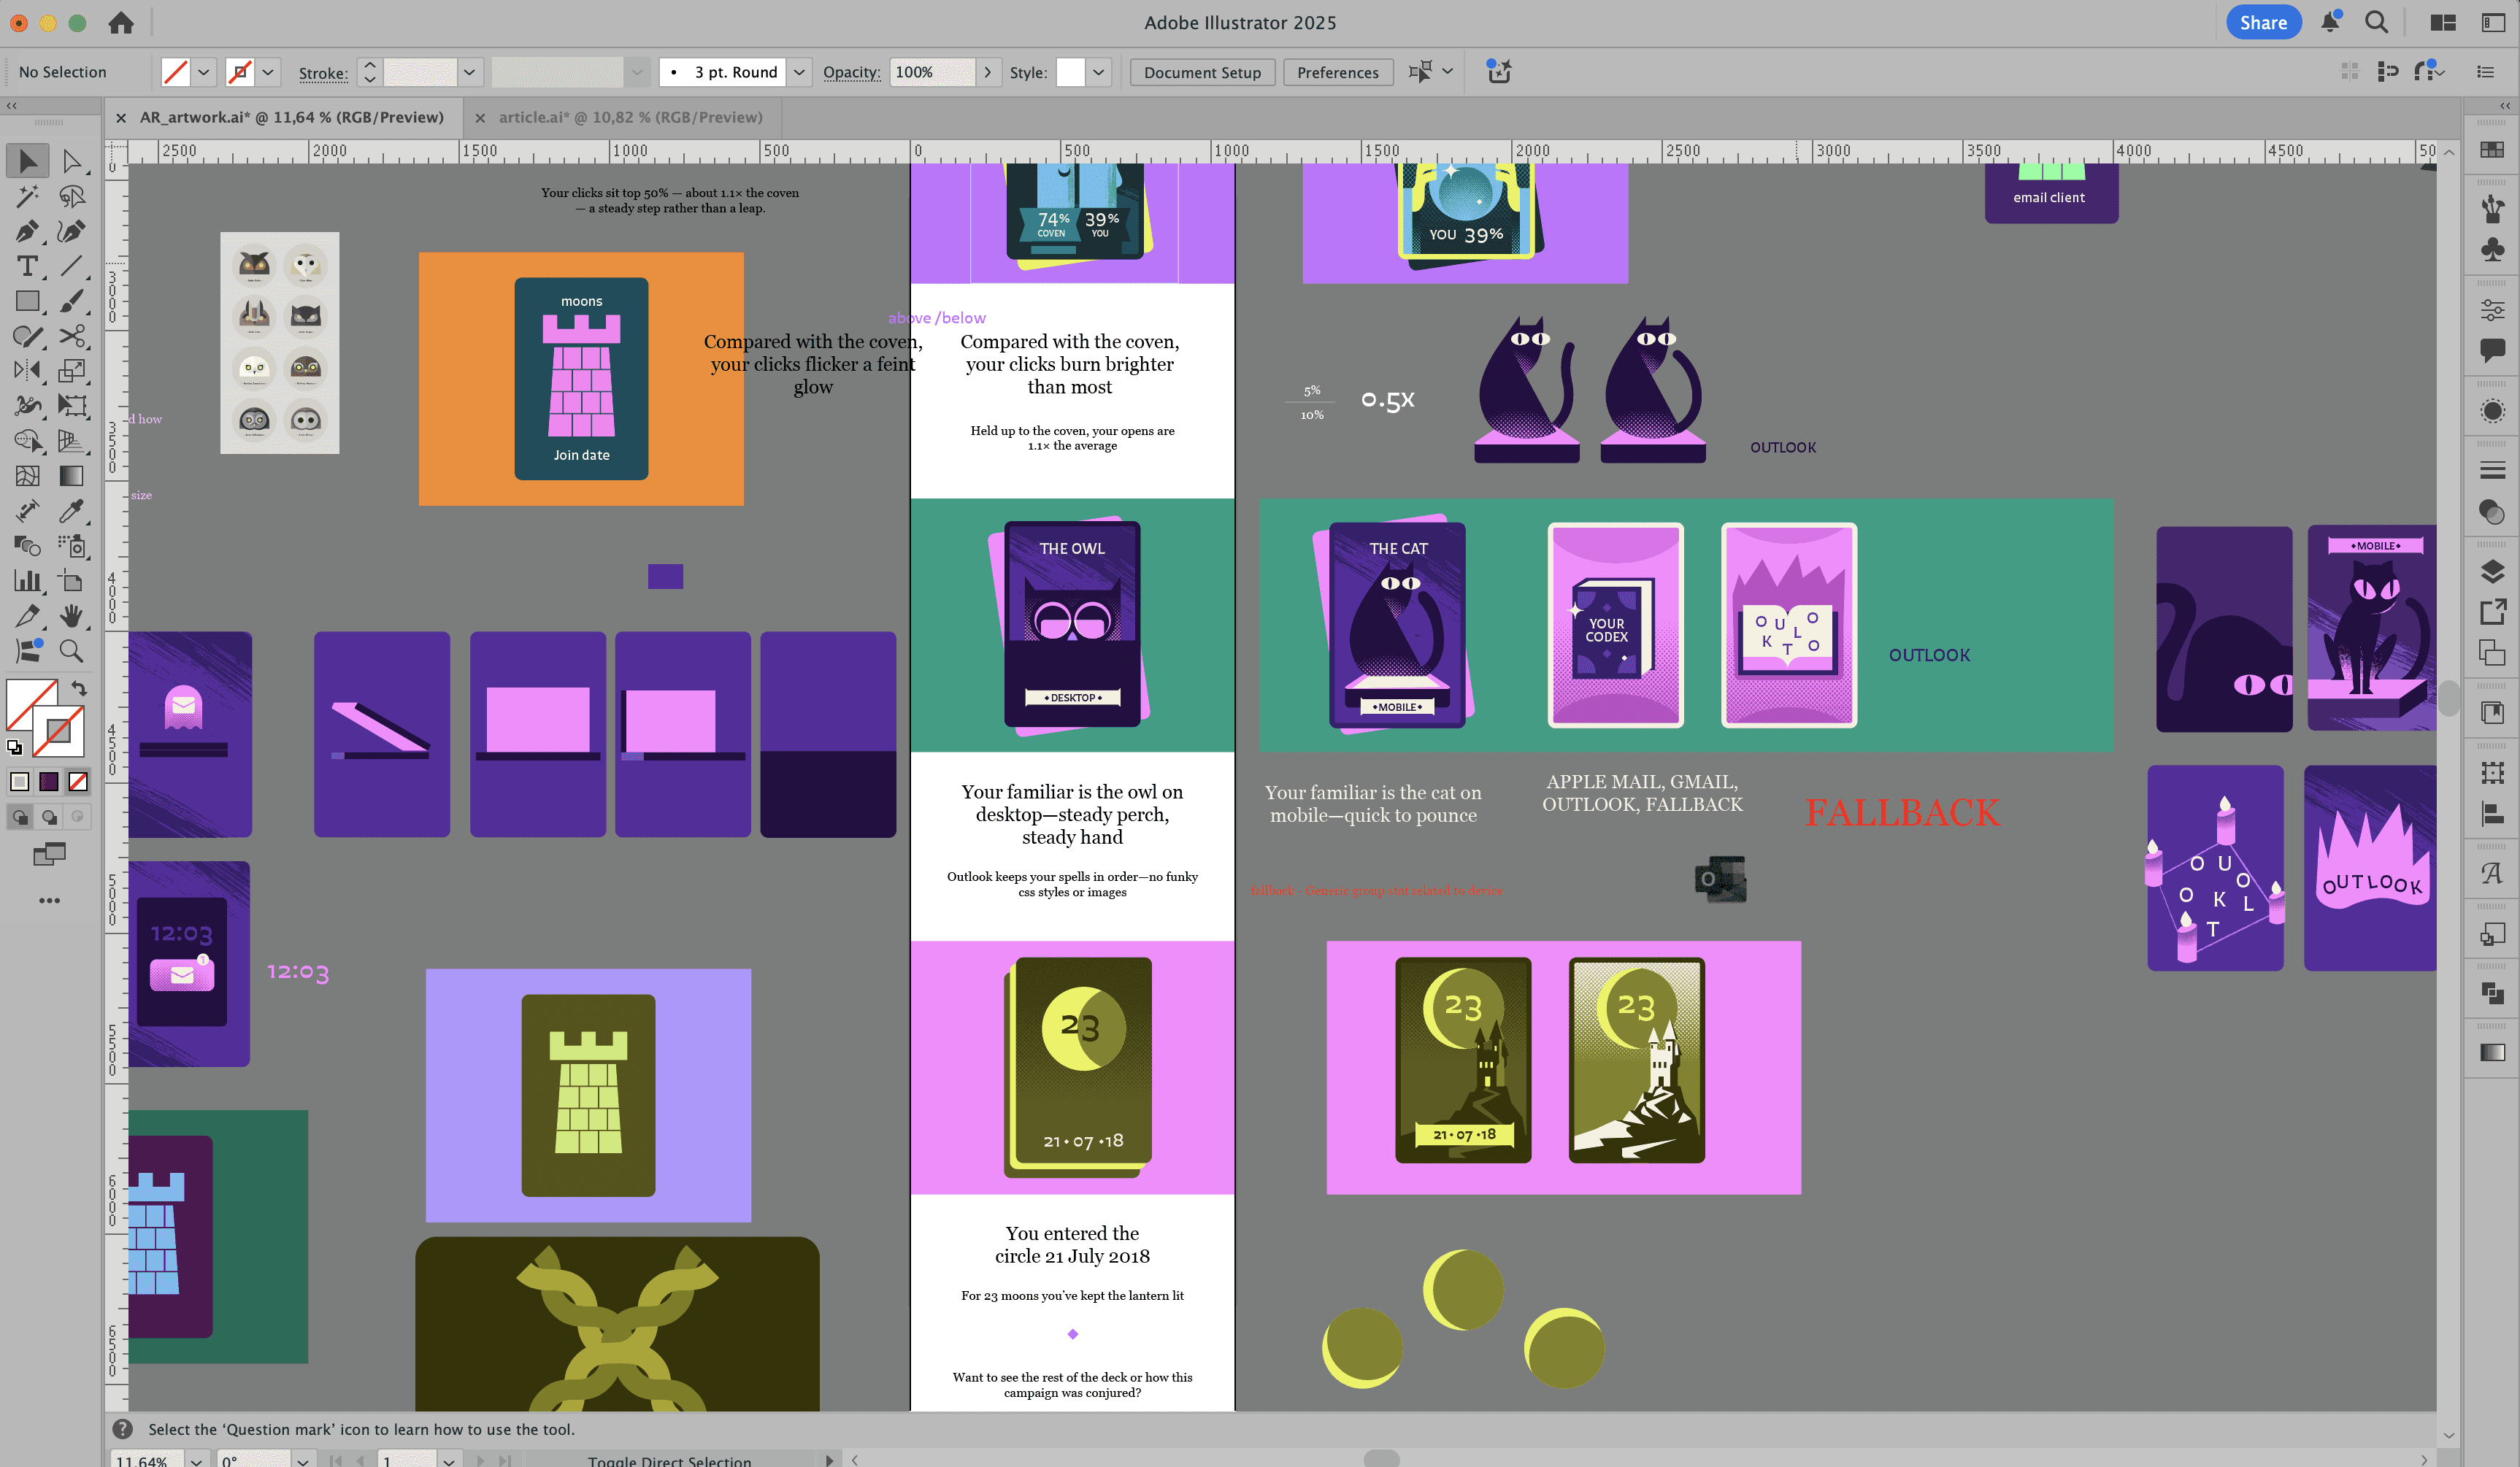
Task: Set paint mode to None
Action: pyautogui.click(x=78, y=782)
